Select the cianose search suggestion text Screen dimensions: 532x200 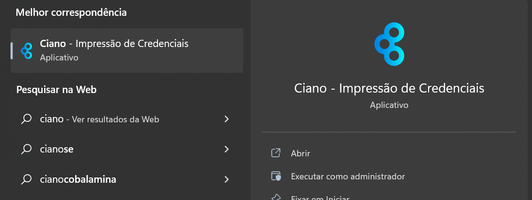pyautogui.click(x=57, y=149)
